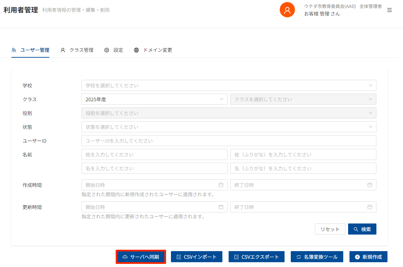Click calendar icon in 更新時間 開始日時 field

tap(221, 207)
